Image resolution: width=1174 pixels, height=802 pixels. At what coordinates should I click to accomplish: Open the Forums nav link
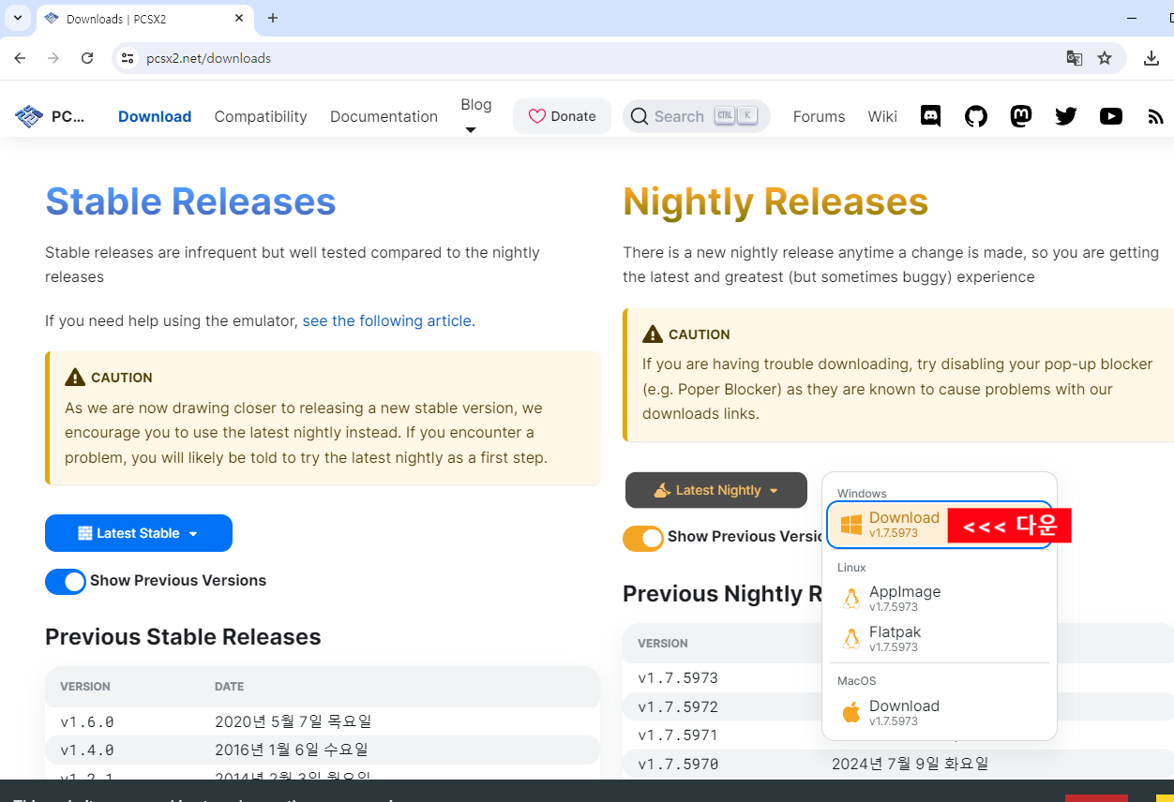click(x=819, y=116)
